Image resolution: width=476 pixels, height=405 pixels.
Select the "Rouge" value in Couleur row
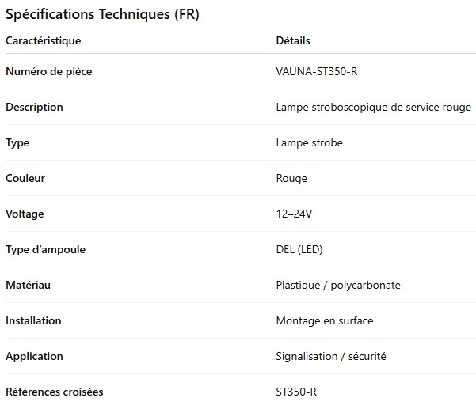coord(291,179)
